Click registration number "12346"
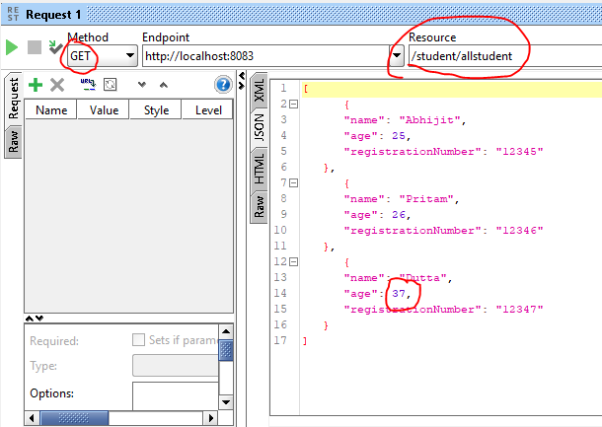Screen dimensions: 602x427 [519, 231]
